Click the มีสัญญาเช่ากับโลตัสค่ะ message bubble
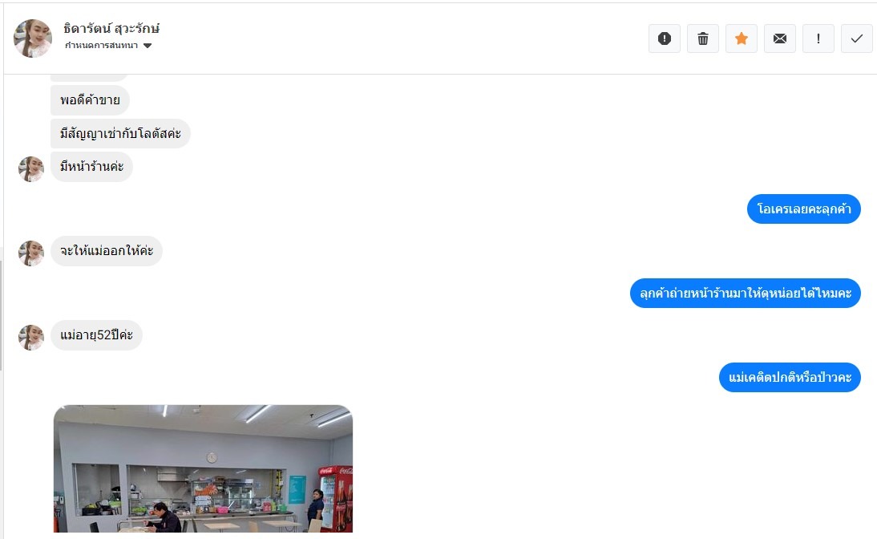The height and width of the screenshot is (539, 877). point(120,134)
